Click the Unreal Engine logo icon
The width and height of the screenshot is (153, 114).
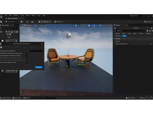coord(2,17)
